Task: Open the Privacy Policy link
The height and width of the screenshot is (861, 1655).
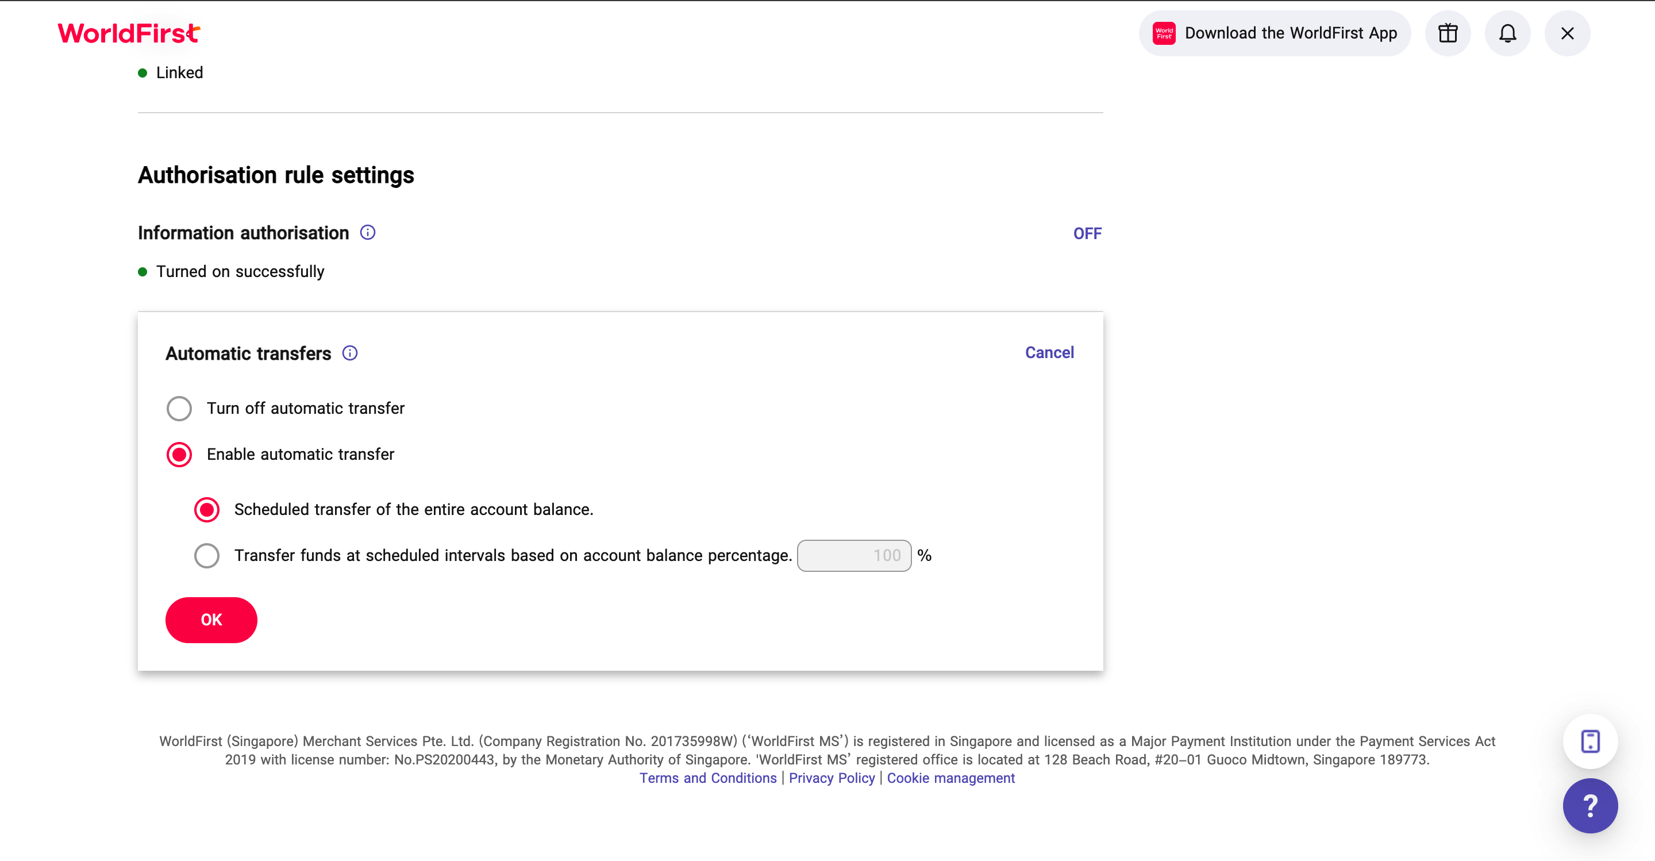Action: point(832,778)
